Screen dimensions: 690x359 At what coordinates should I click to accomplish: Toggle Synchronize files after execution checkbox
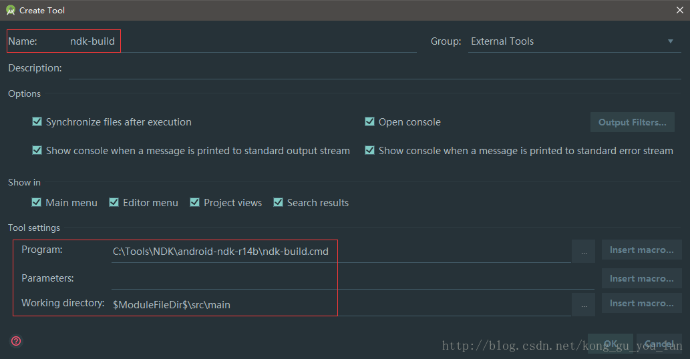point(37,121)
